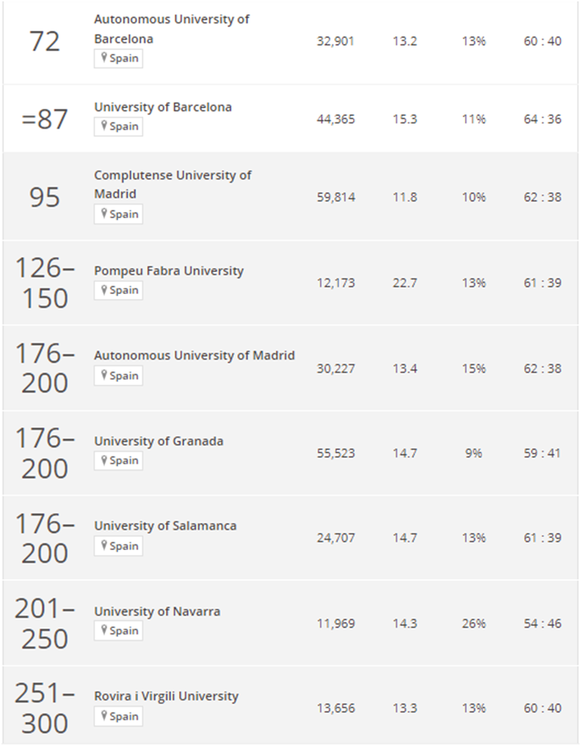Screen dimensions: 581x749
Task: Select the 59,814 student count cell
Action: [336, 198]
